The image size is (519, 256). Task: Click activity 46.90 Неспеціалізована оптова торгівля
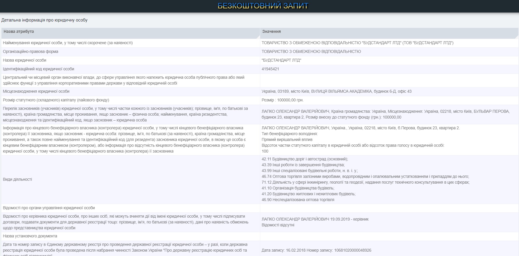[298, 200]
